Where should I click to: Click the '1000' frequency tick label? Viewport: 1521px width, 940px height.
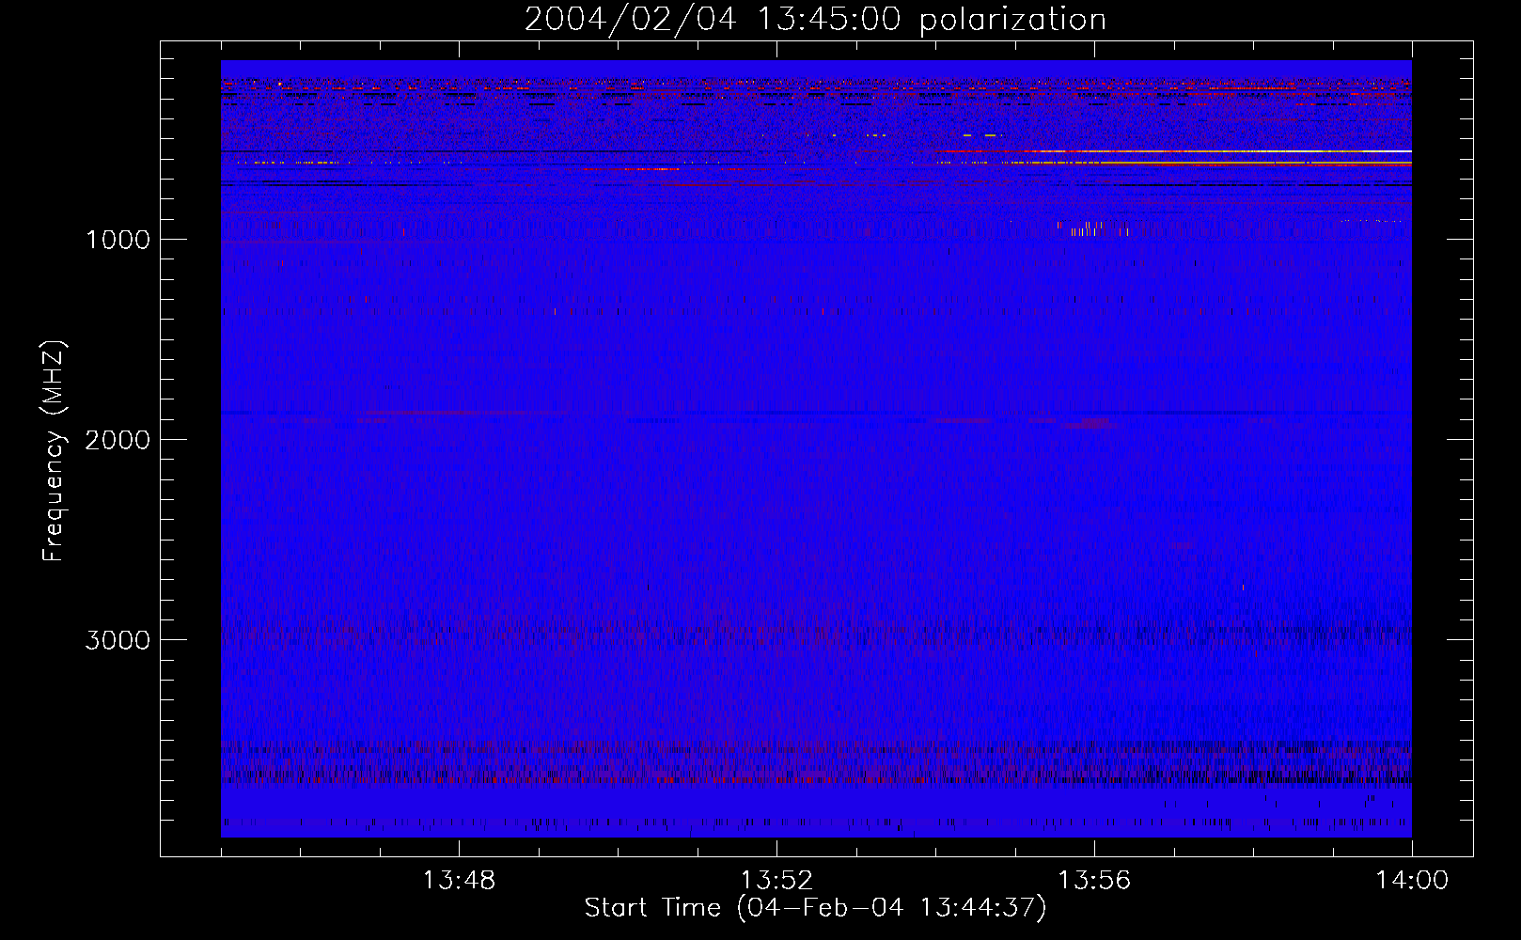coord(118,240)
